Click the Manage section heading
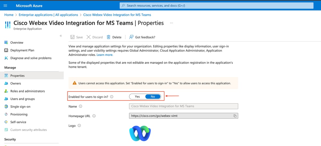Image resolution: width=321 pixels, height=146 pixels. pyautogui.click(x=10, y=68)
